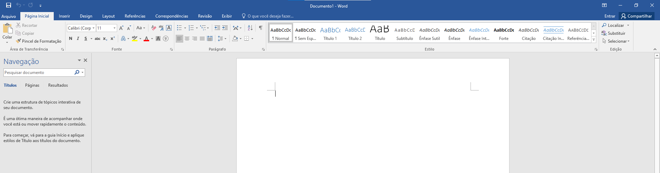660x173 pixels.
Task: Toggle strikethrough formatting
Action: [x=97, y=39]
